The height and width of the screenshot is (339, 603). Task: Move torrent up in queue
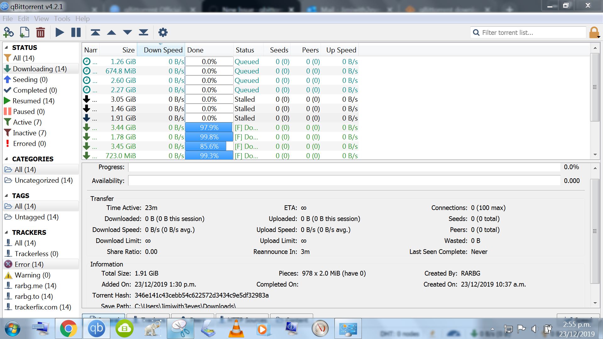click(x=111, y=32)
